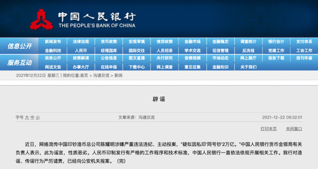Select 经理国库 link

(109, 51)
